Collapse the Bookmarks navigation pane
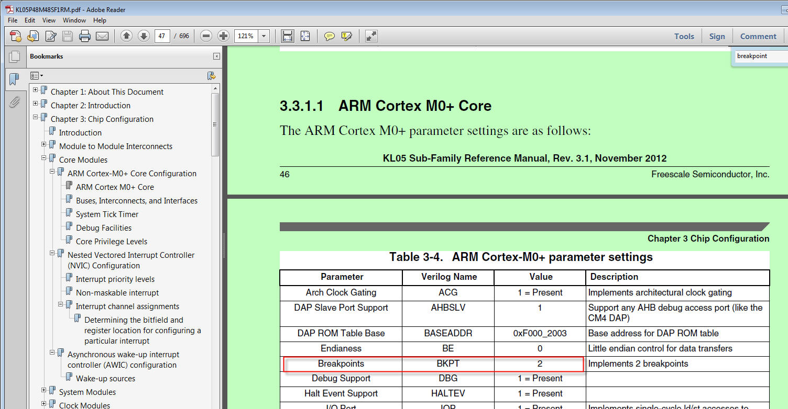The width and height of the screenshot is (788, 409). [x=216, y=56]
